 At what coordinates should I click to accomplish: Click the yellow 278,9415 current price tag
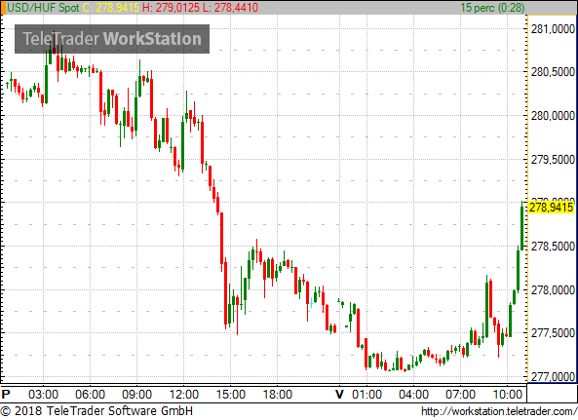click(551, 208)
